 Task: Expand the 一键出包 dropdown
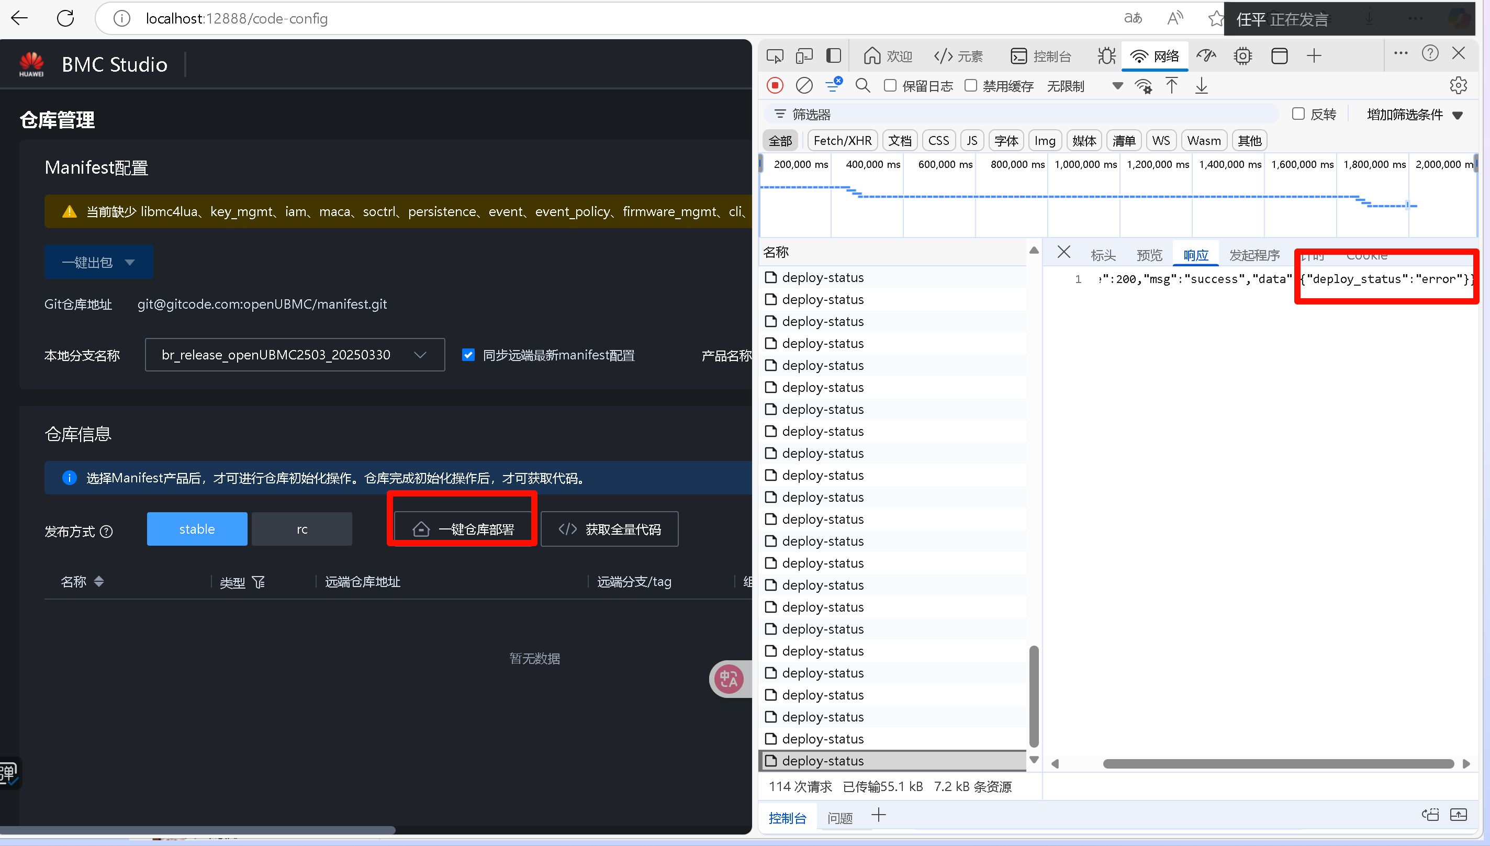click(x=130, y=262)
